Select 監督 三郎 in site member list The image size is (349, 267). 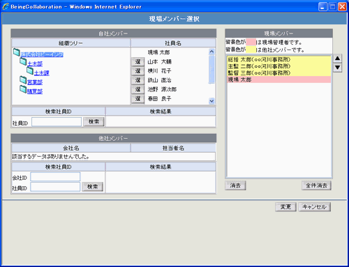(279, 73)
